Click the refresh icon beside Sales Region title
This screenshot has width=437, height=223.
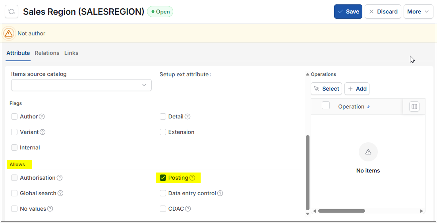coord(12,12)
